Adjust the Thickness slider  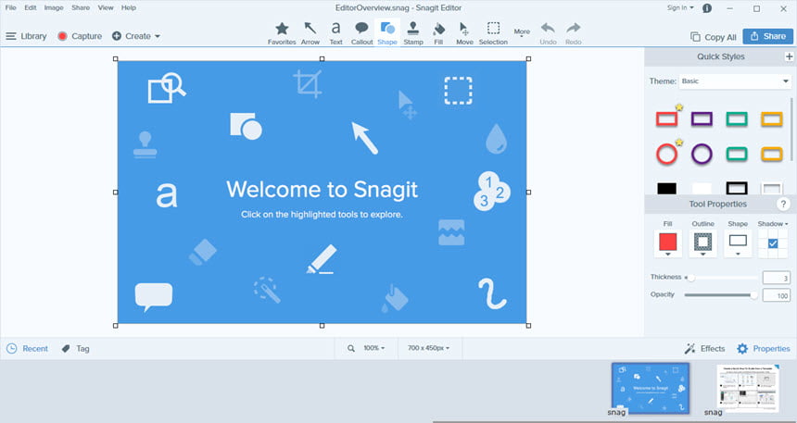721,278
